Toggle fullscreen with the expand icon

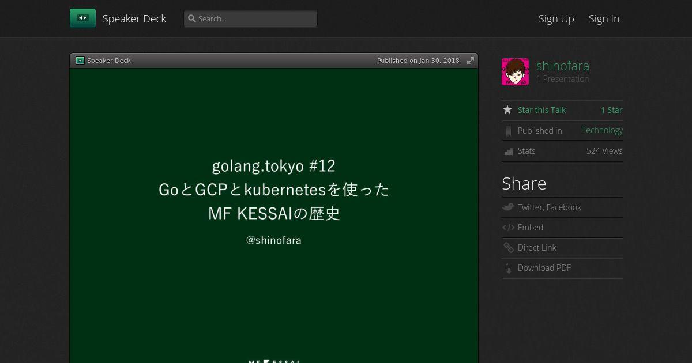click(x=471, y=60)
